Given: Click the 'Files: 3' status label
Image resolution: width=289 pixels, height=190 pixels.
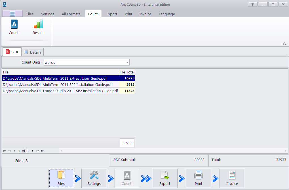Looking at the screenshot, I should coord(22,161).
